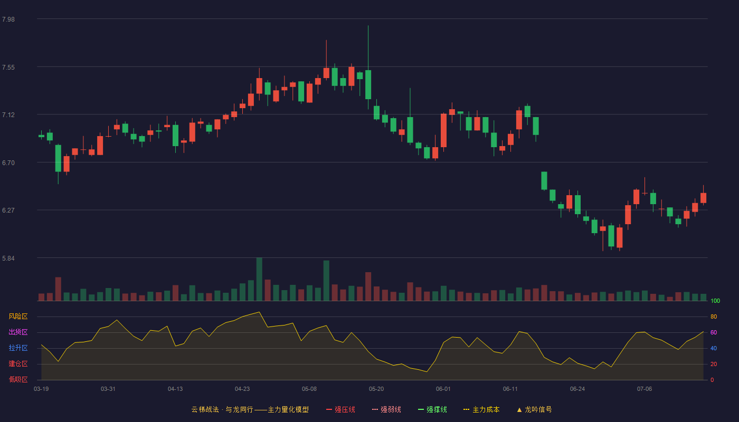The width and height of the screenshot is (739, 422).
Task: Click the tallest green volume bar near 04-23
Action: coord(259,279)
